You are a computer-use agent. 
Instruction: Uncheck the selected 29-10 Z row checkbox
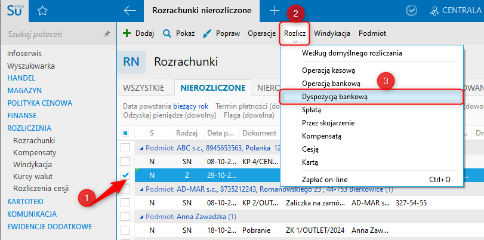[x=125, y=175]
